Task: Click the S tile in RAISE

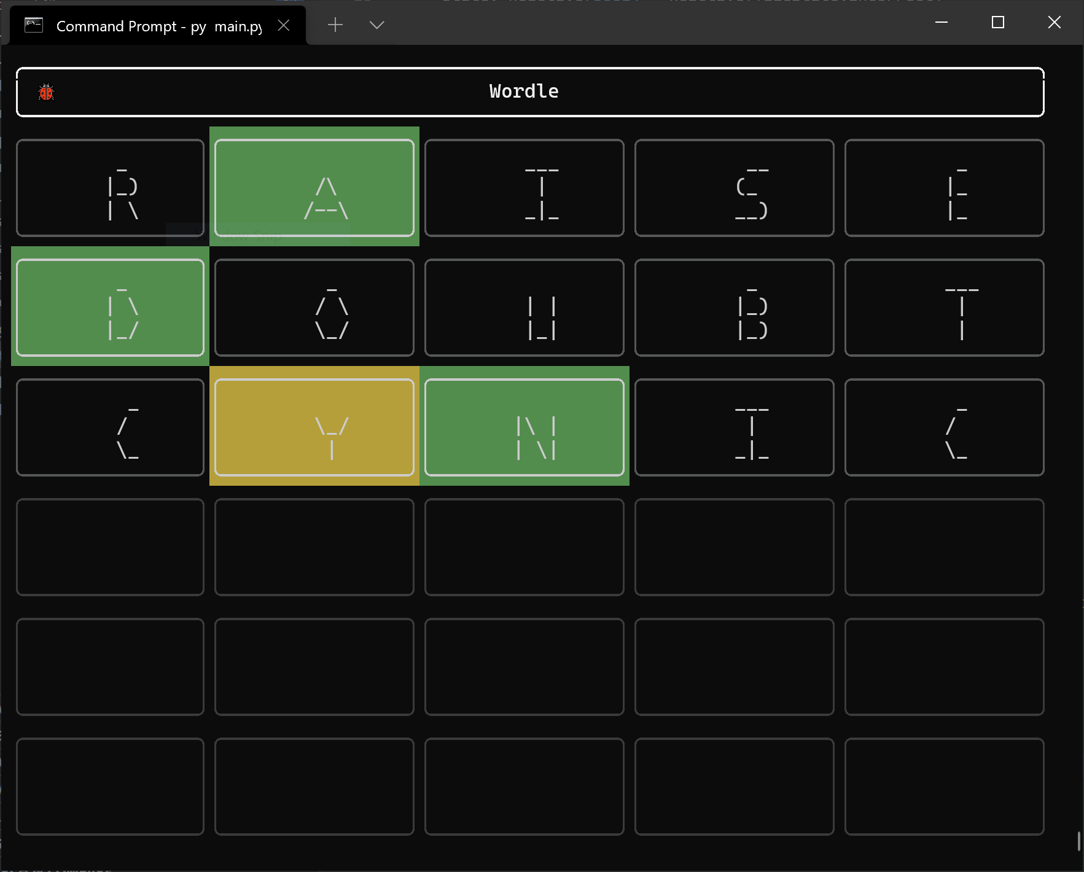Action: 735,188
